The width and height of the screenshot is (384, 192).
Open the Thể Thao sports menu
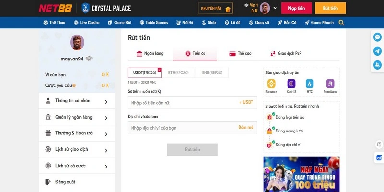tap(54, 23)
